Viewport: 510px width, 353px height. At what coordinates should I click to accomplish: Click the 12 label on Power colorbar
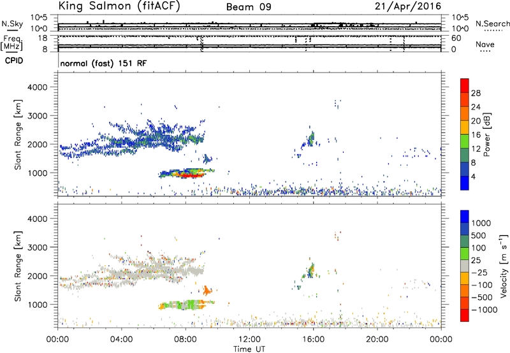click(476, 149)
